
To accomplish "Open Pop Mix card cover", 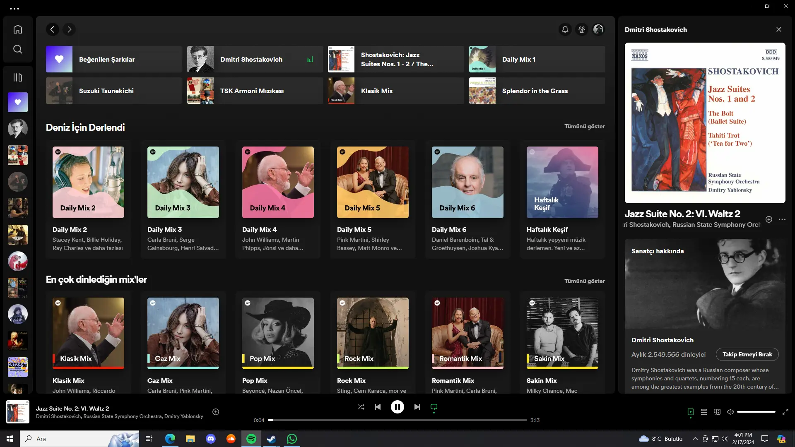I will [x=278, y=333].
